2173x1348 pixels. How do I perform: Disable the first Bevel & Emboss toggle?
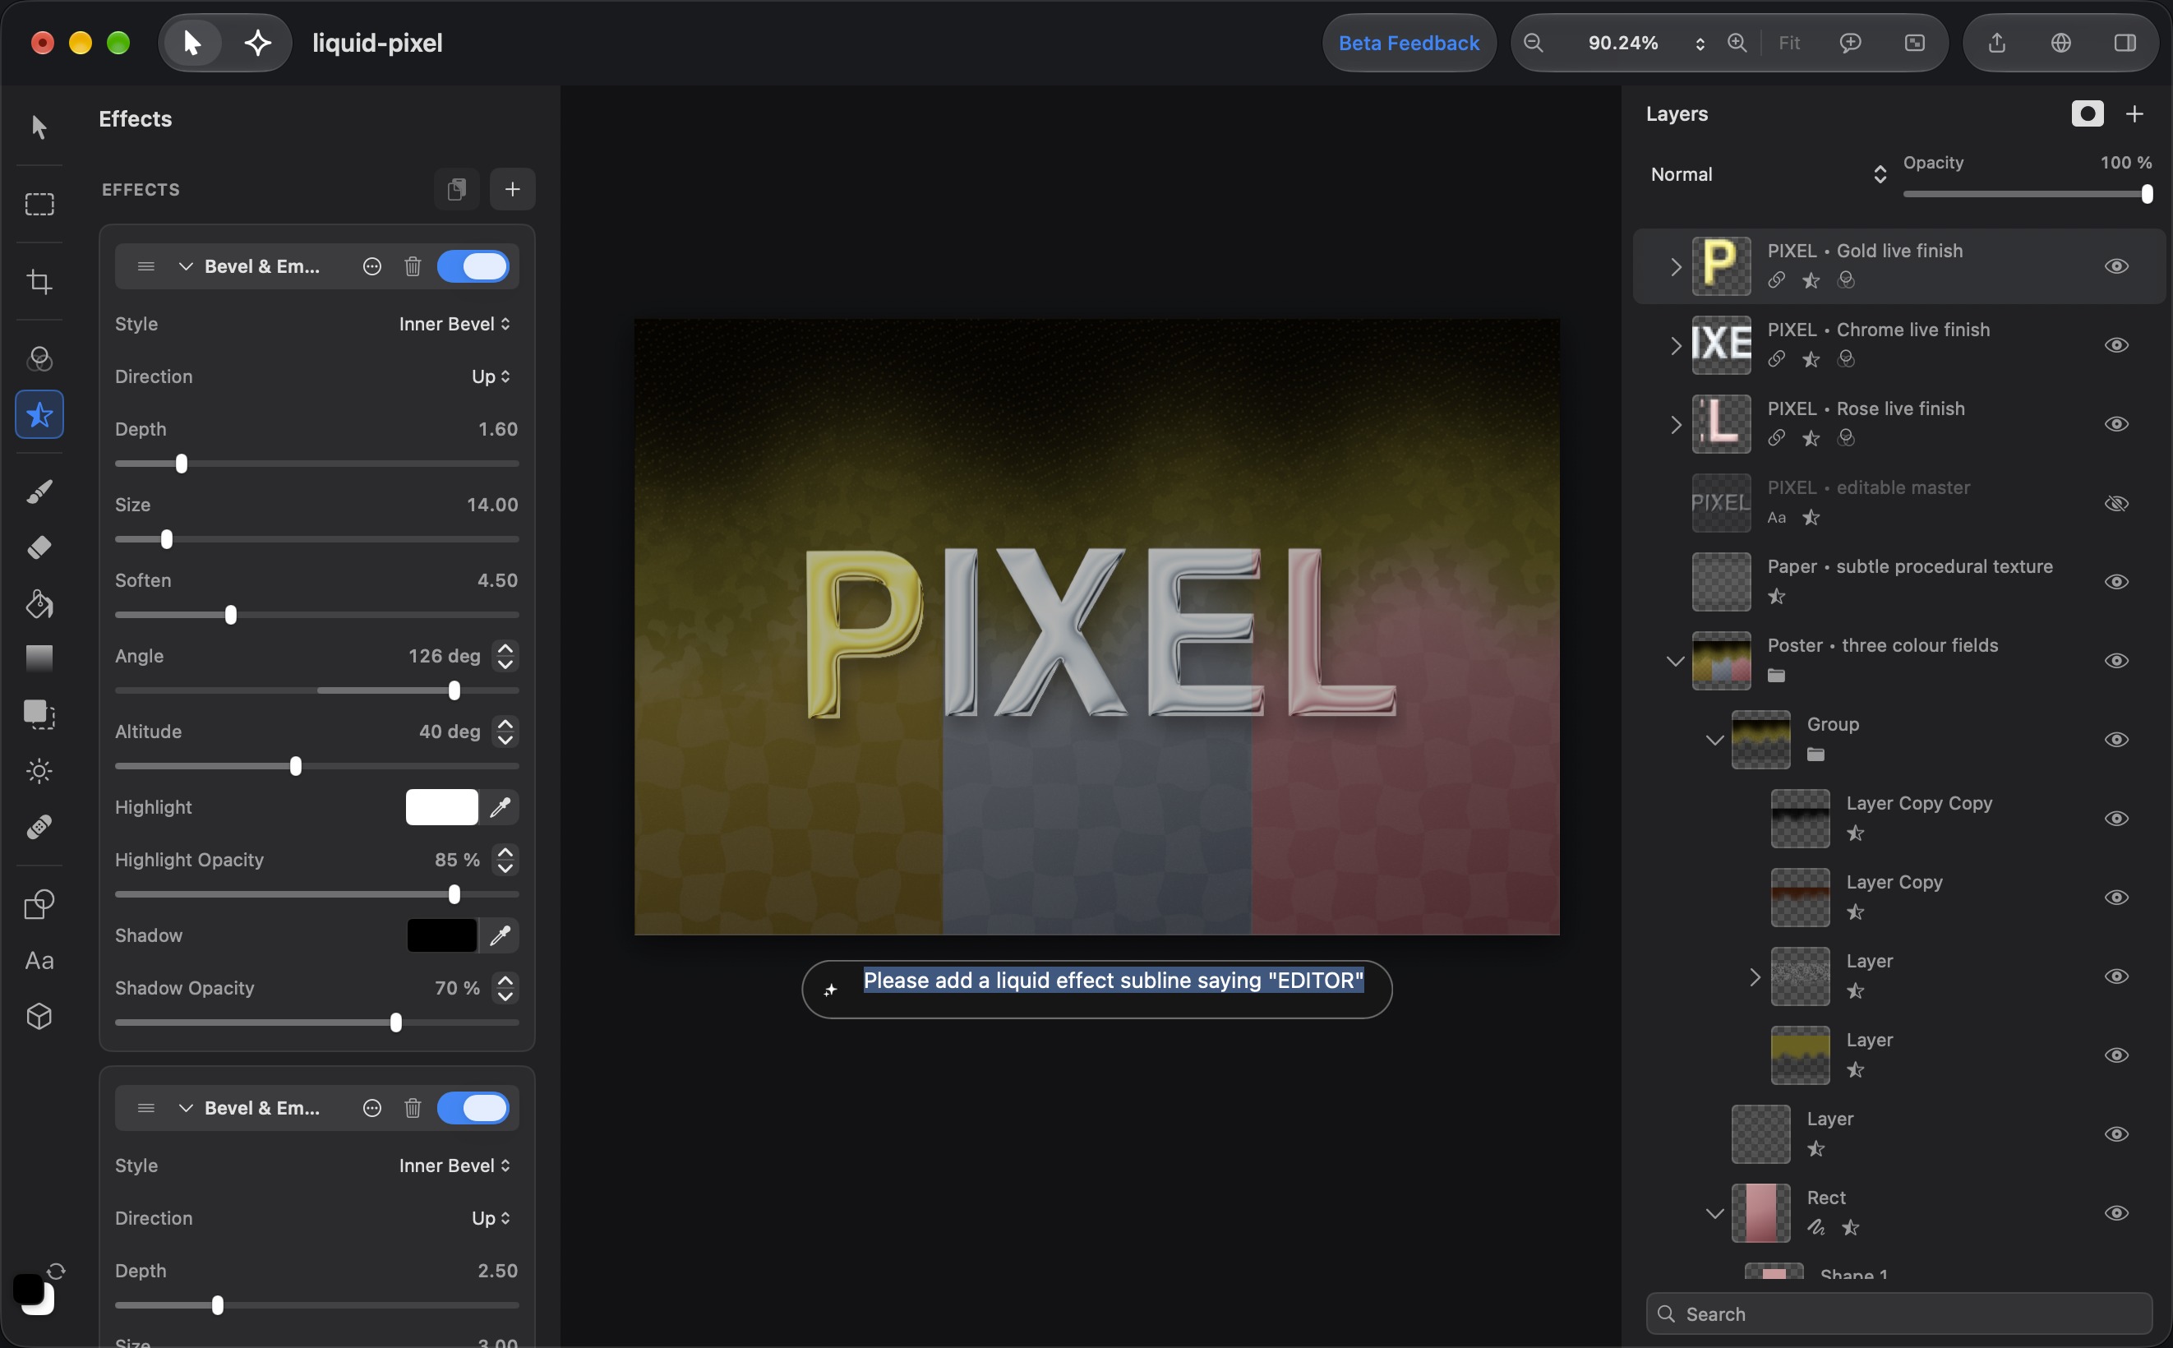point(473,265)
